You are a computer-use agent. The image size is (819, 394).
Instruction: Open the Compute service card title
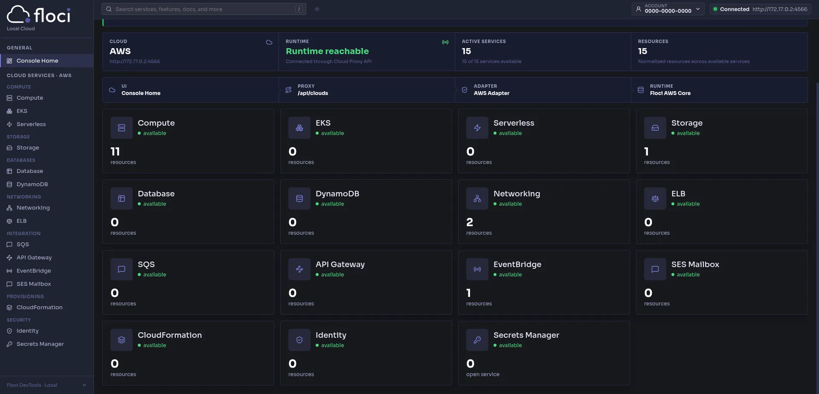click(156, 123)
